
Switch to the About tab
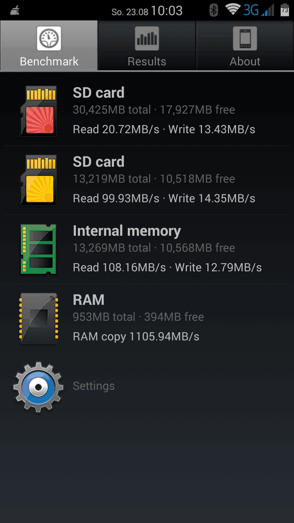[x=245, y=46]
